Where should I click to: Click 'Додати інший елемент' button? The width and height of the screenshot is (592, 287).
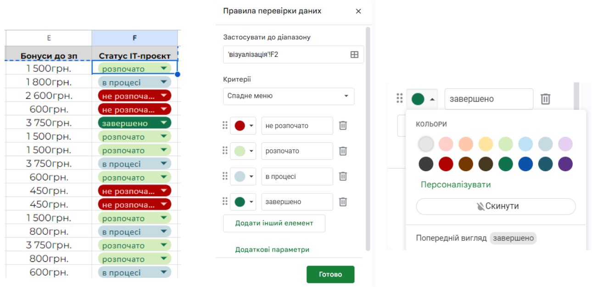coord(274,223)
